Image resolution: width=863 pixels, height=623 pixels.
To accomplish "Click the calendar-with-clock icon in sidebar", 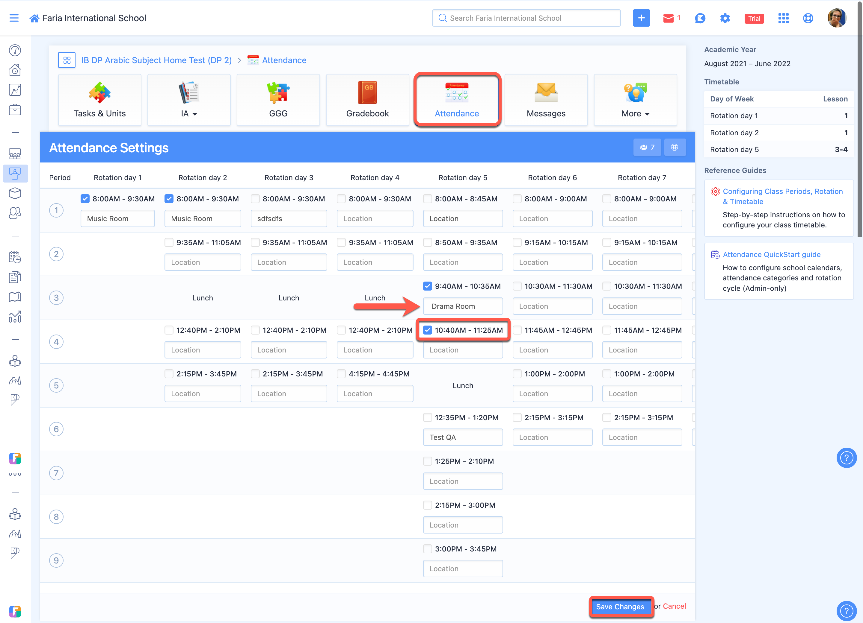I will pos(15,257).
